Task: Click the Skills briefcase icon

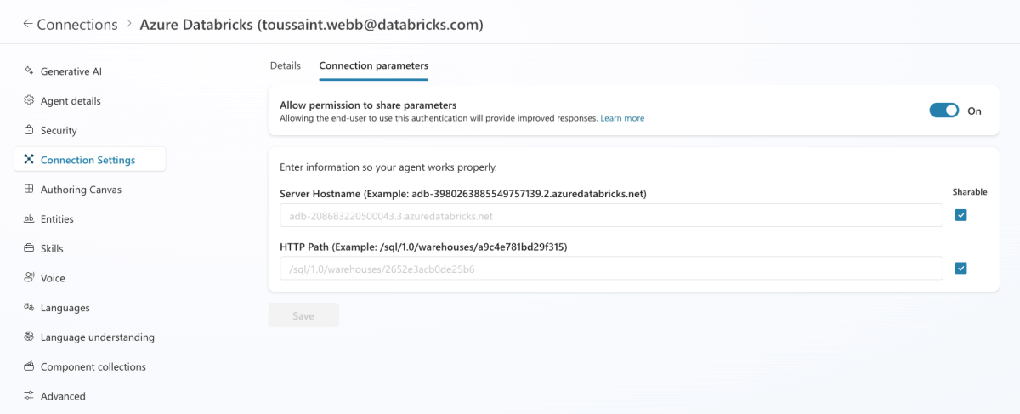Action: click(29, 248)
